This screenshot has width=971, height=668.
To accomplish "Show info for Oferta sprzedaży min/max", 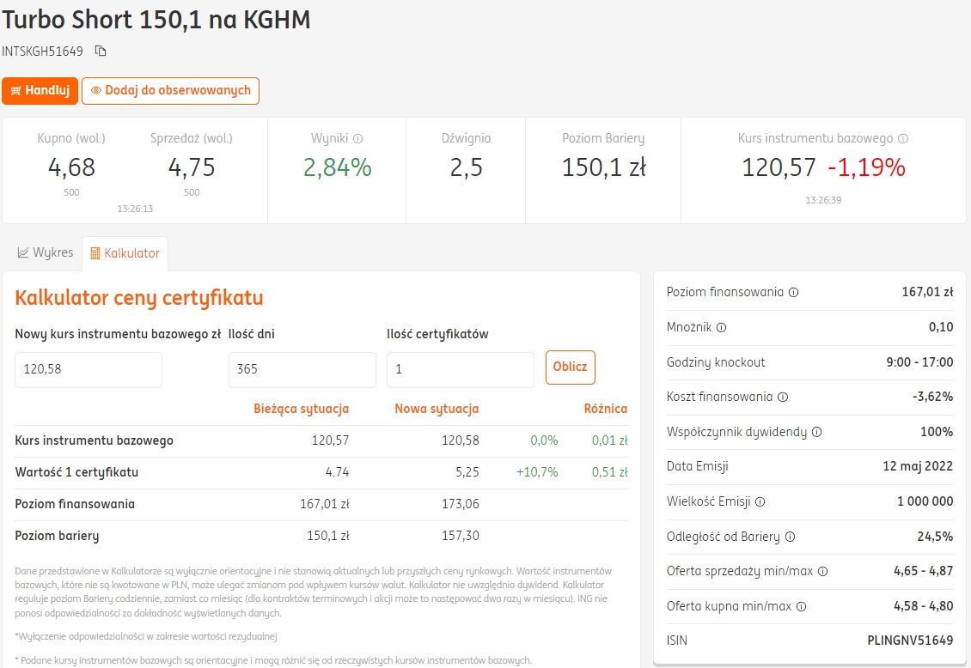I will click(x=822, y=572).
